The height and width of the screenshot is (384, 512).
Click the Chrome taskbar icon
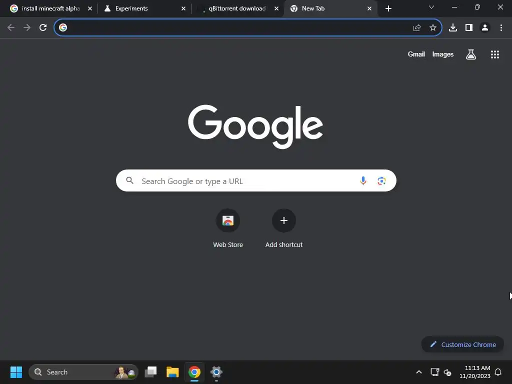[x=194, y=372]
